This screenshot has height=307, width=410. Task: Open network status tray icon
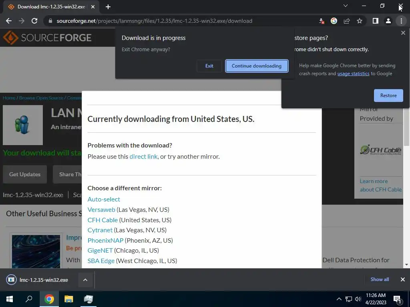coord(349,299)
